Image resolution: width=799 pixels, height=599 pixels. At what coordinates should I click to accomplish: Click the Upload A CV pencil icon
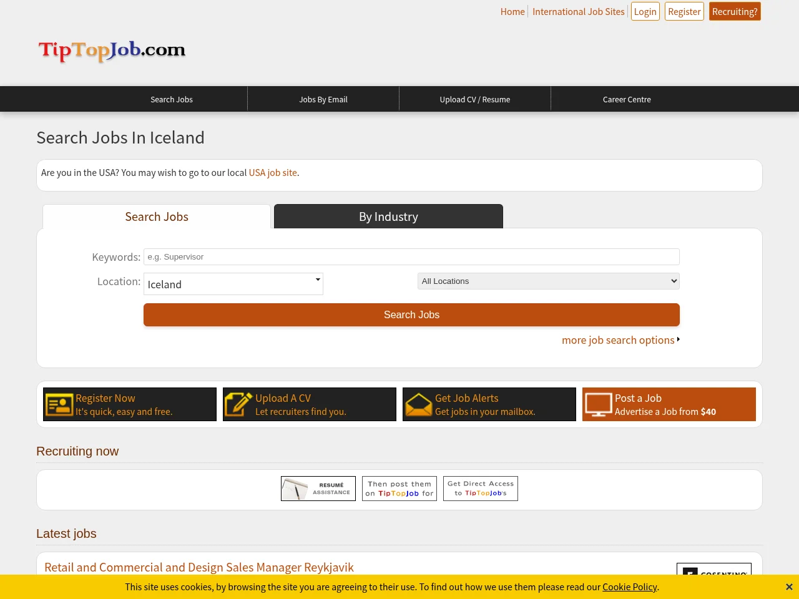[x=238, y=404]
